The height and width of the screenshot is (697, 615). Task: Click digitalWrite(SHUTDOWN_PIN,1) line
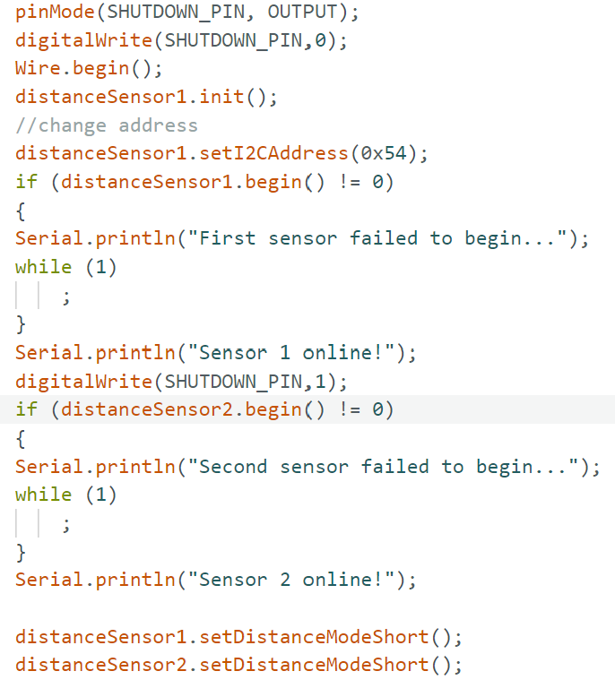coord(181,382)
